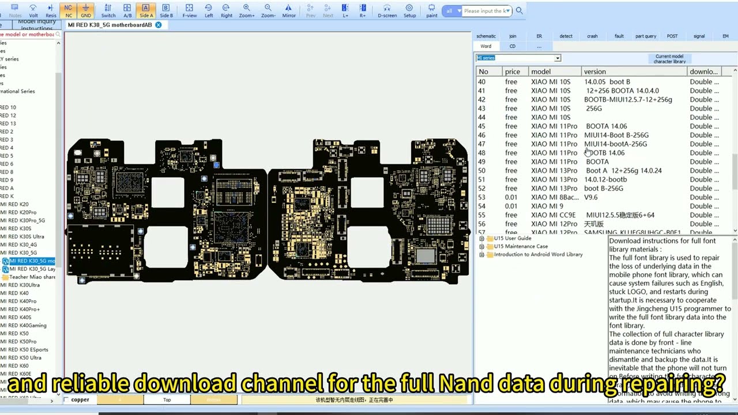Select MI RED K20Pro in tree

(x=18, y=212)
